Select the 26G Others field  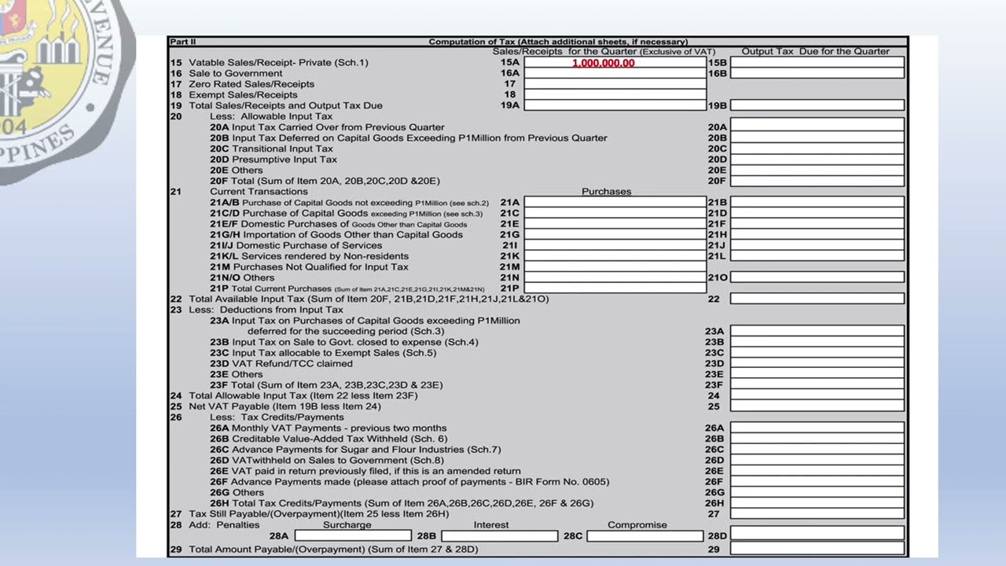817,492
